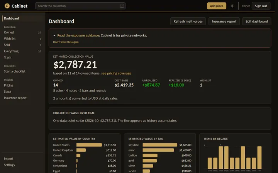Click Edit dashboard
The height and width of the screenshot is (173, 278).
[256, 22]
